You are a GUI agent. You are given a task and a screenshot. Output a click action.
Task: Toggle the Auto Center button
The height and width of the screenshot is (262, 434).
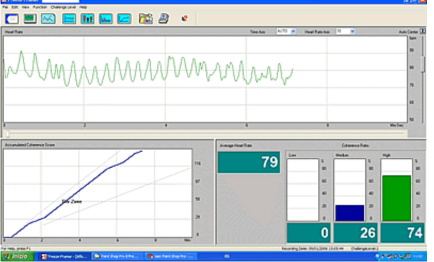point(422,31)
